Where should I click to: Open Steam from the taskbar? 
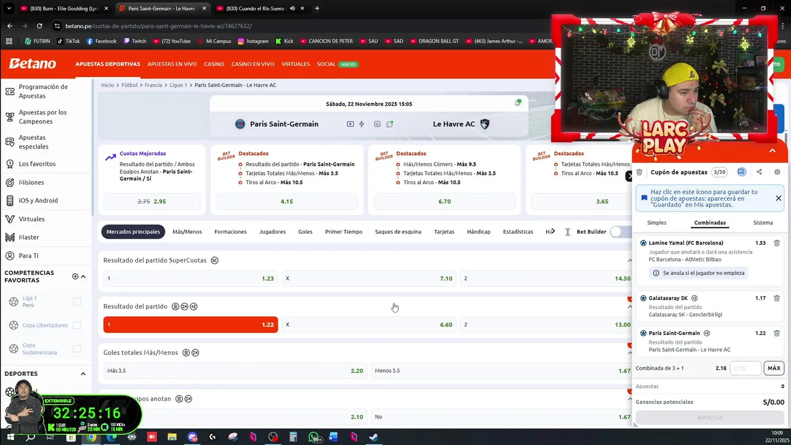click(373, 437)
